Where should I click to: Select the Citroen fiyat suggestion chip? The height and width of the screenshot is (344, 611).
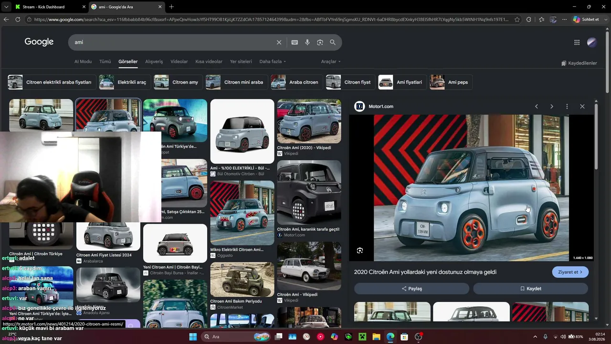350,82
